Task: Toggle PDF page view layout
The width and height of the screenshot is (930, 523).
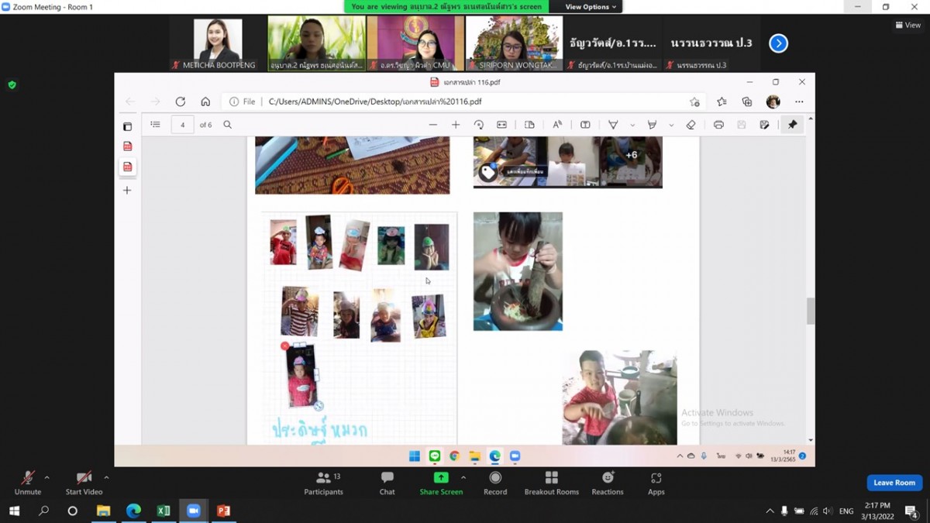Action: coord(530,125)
